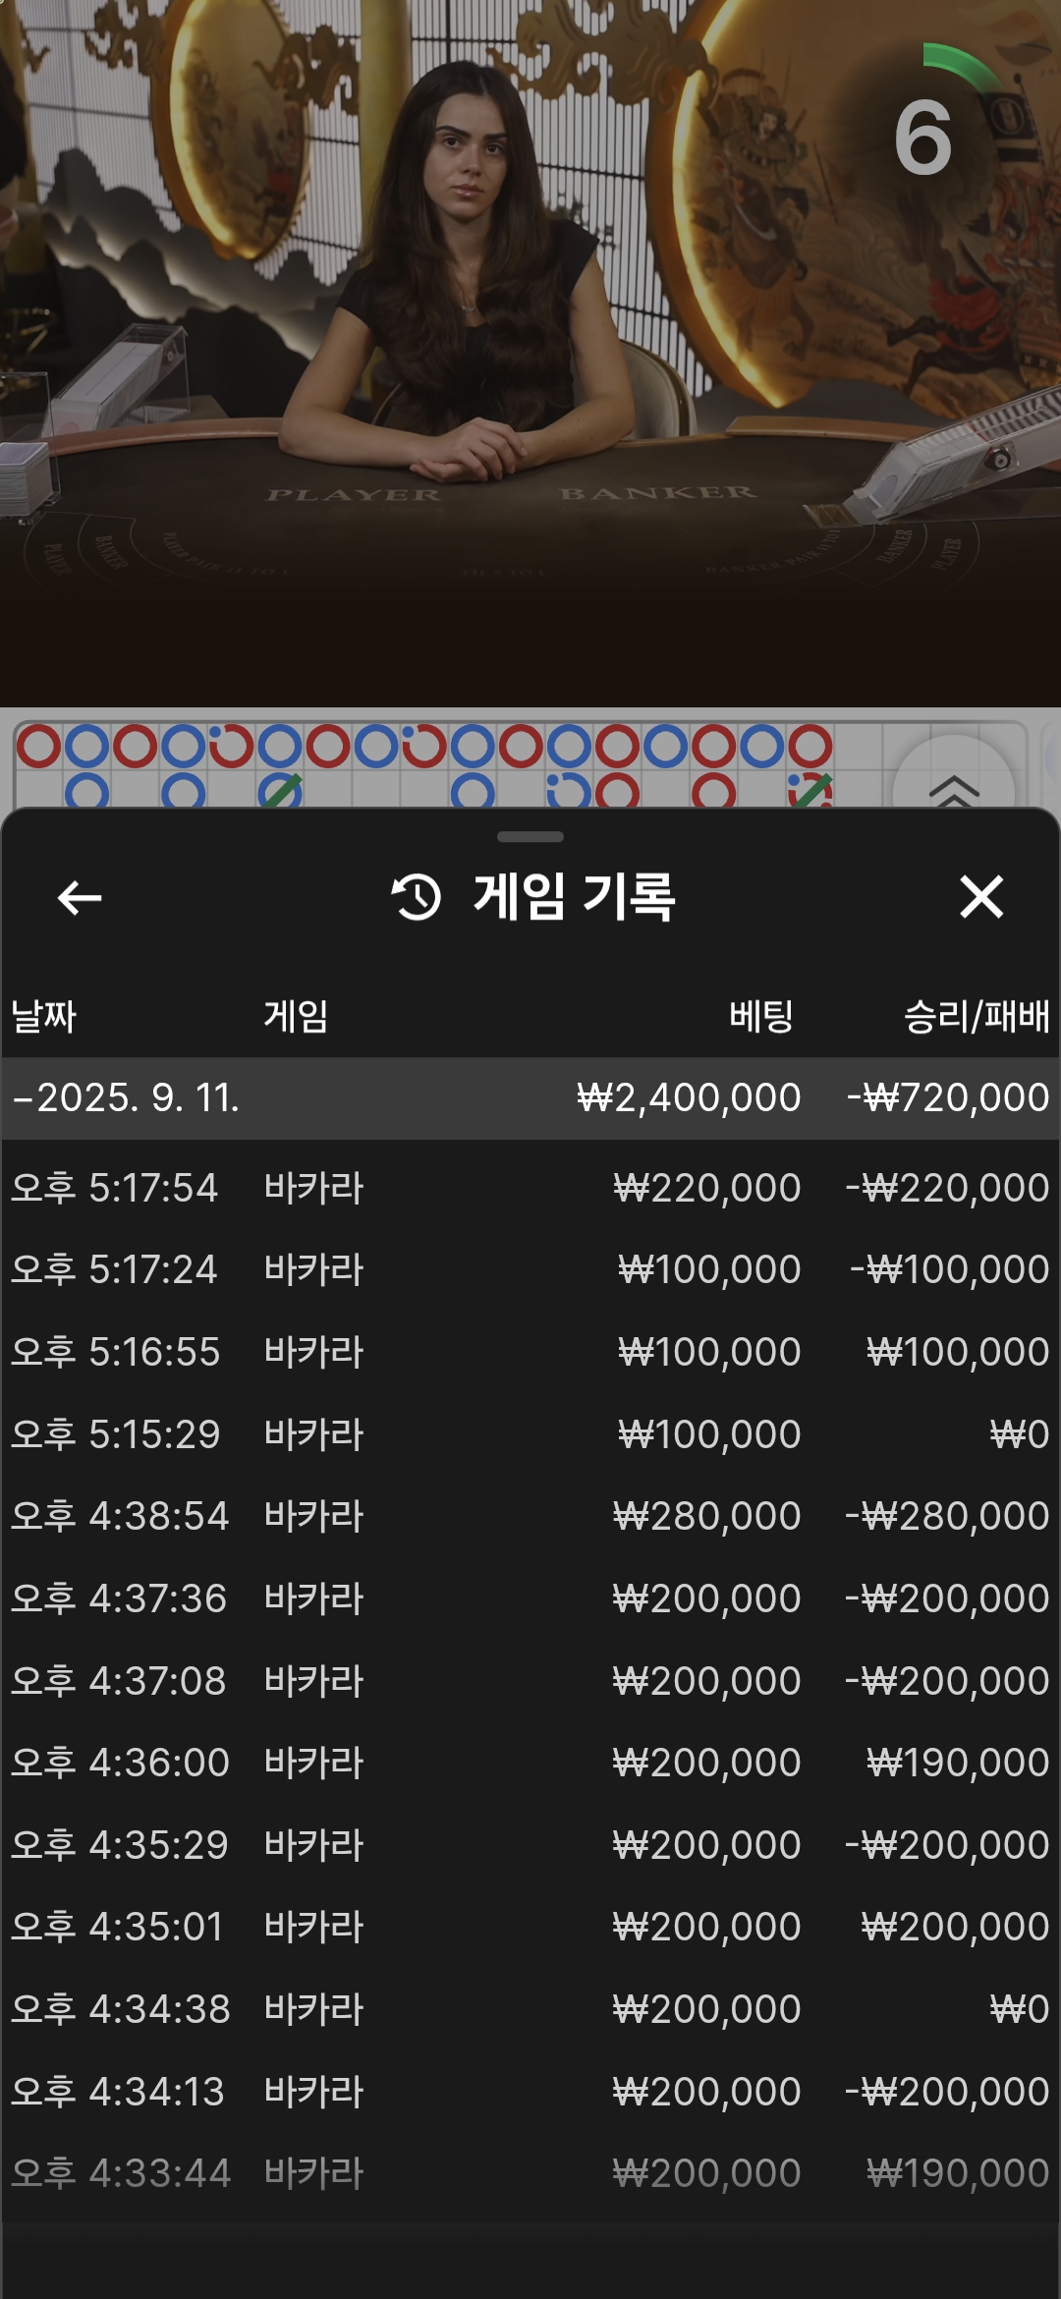Go back using the left arrow icon
Viewport: 1061px width, 2299px height.
(80, 897)
